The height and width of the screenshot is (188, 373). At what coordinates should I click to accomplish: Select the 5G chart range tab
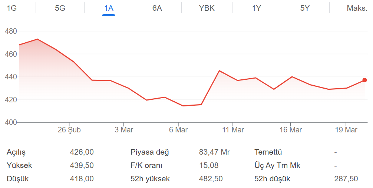[x=60, y=8]
